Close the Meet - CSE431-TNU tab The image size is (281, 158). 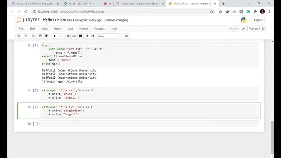point(110,4)
